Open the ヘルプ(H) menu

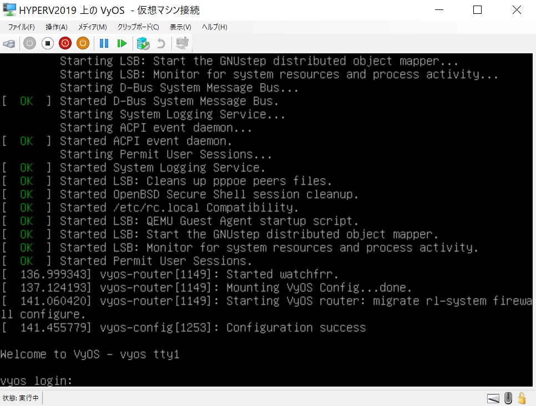pyautogui.click(x=214, y=27)
